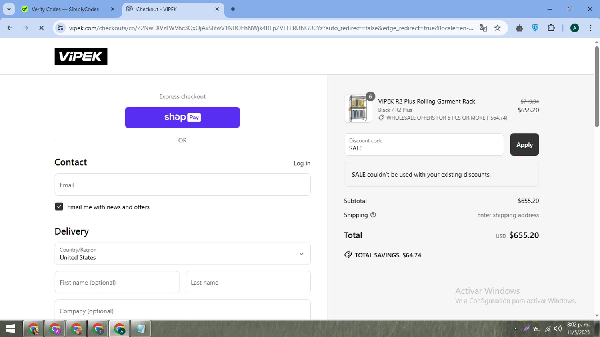Expand the Country/Region dropdown

tap(182, 254)
